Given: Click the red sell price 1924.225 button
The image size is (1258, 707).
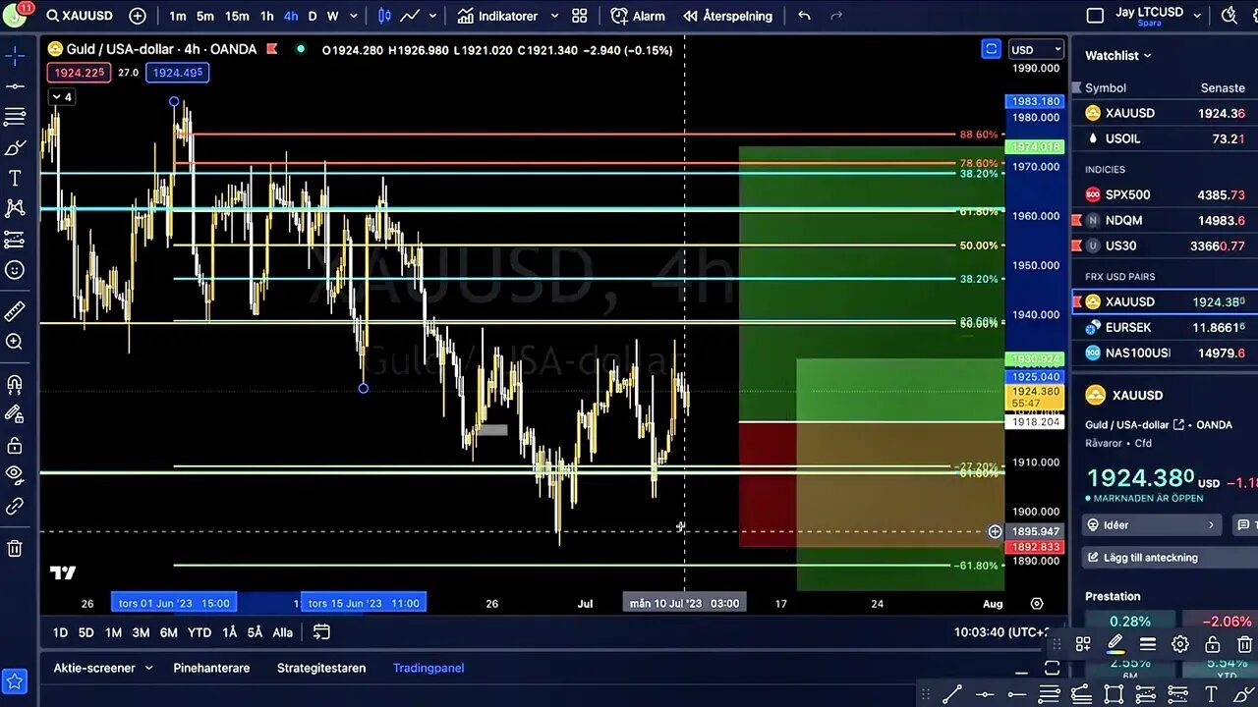Looking at the screenshot, I should (79, 73).
